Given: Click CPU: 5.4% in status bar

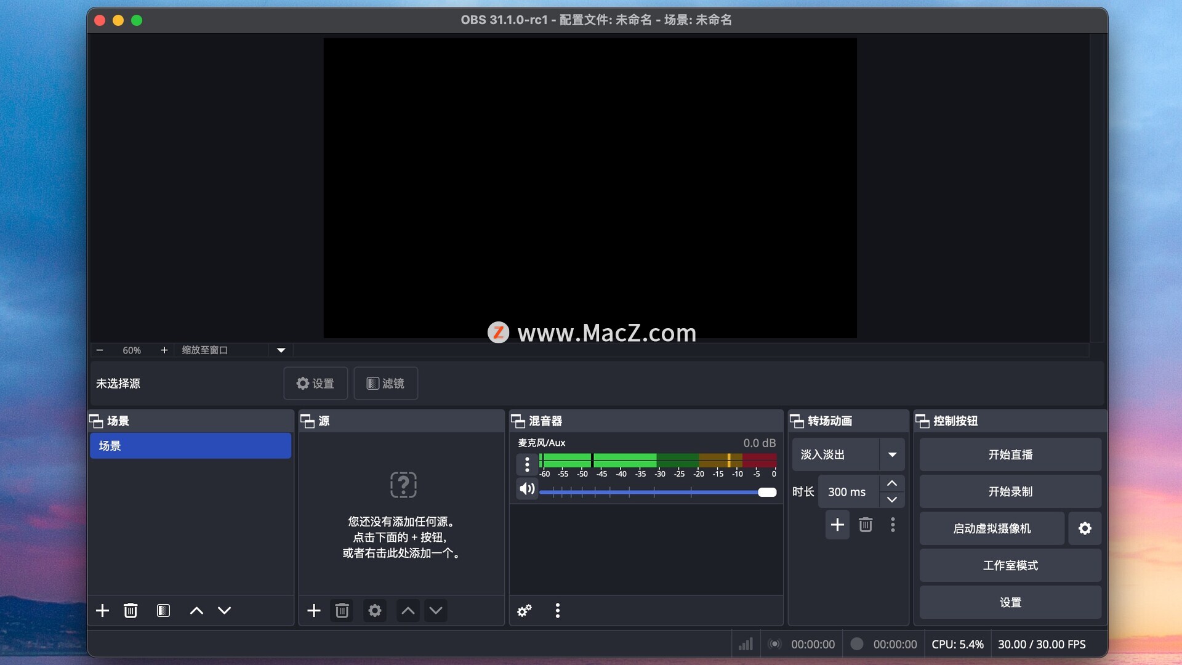Looking at the screenshot, I should [x=957, y=644].
